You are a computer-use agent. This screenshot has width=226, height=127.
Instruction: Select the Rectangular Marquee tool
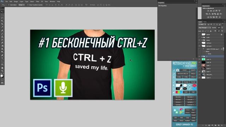point(2,15)
